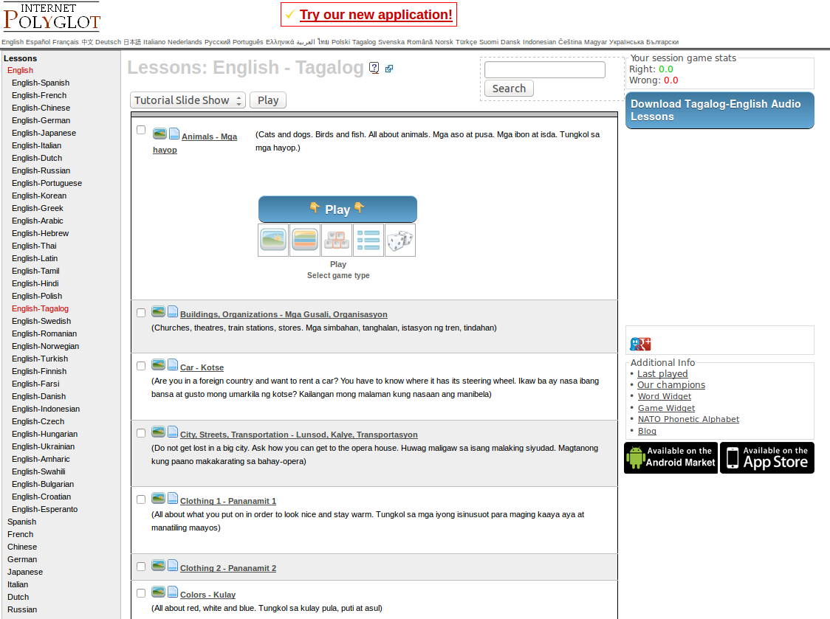Viewport: 830px width, 619px height.
Task: Click into the search text field
Action: coord(544,70)
